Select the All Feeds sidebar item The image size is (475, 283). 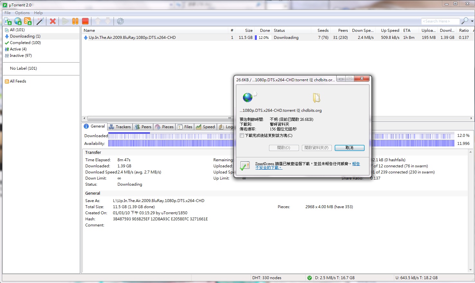tap(18, 81)
